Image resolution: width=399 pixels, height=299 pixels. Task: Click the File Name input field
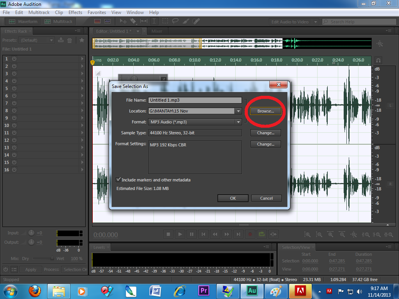(x=195, y=100)
